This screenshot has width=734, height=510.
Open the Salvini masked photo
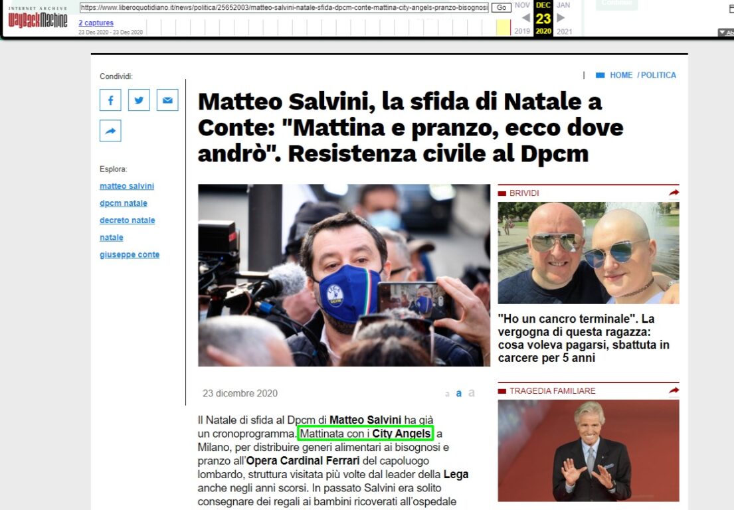pyautogui.click(x=344, y=275)
